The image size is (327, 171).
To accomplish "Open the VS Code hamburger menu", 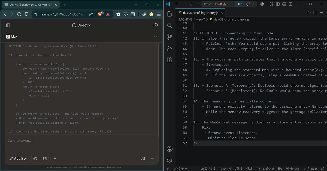I will click(176, 4).
